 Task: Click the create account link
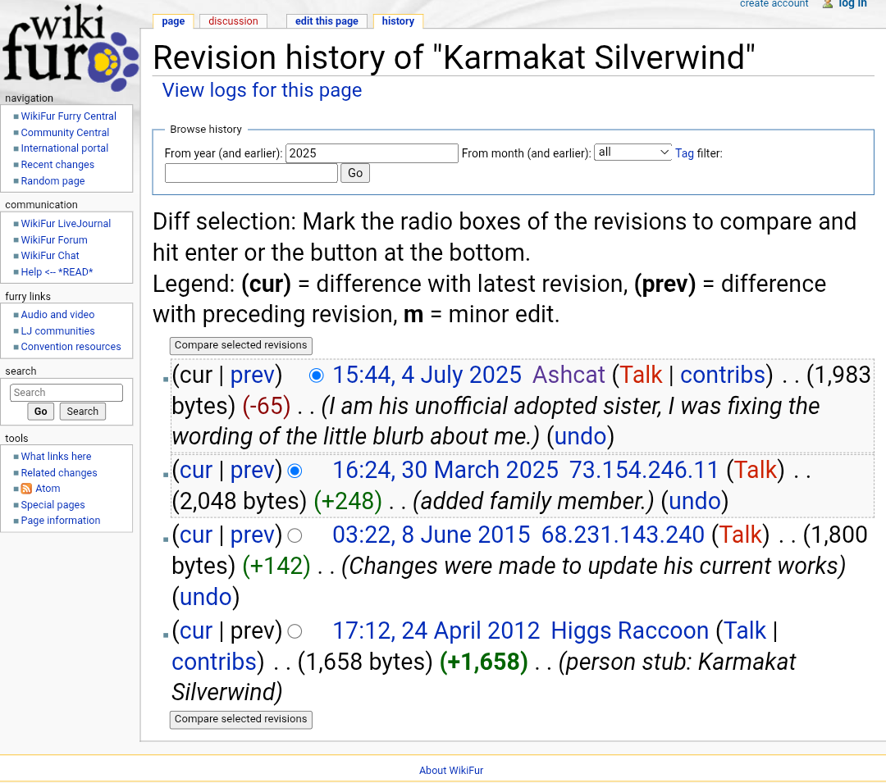[774, 4]
